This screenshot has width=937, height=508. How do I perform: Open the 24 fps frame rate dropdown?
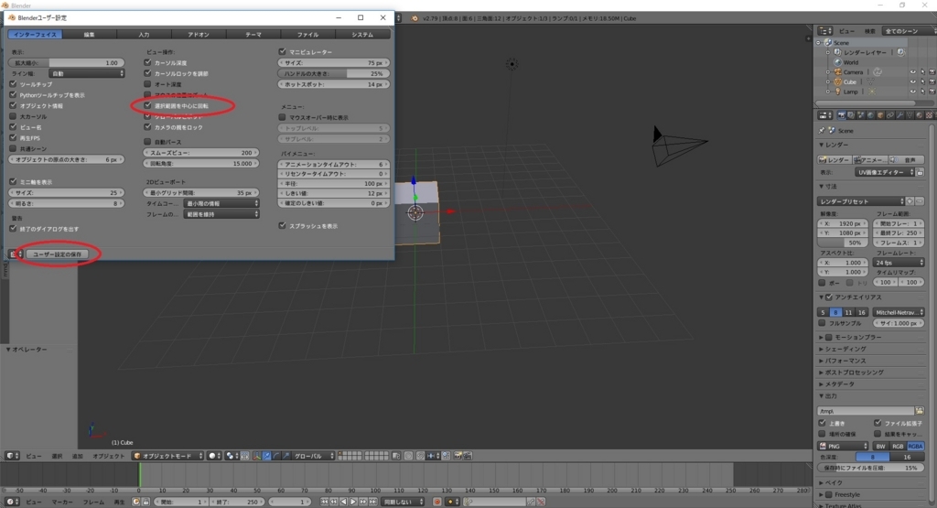tap(899, 263)
